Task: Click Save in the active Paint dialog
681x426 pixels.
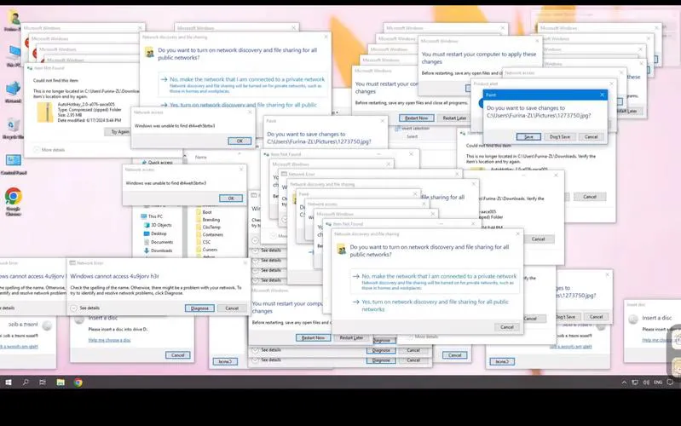Action: [x=528, y=137]
